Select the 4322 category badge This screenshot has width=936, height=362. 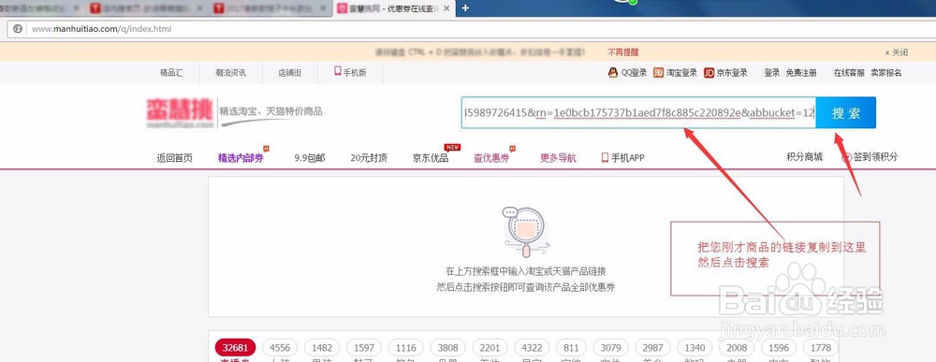pos(532,348)
